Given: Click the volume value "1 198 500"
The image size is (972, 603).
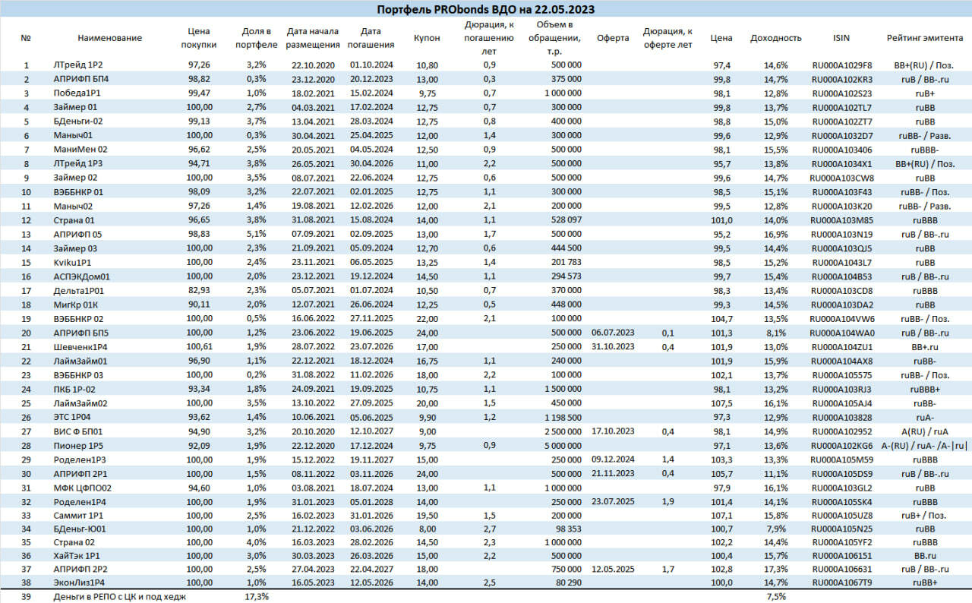Looking at the screenshot, I should coord(562,417).
